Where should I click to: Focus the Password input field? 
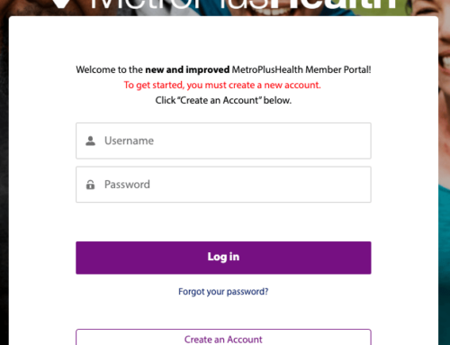pyautogui.click(x=223, y=185)
